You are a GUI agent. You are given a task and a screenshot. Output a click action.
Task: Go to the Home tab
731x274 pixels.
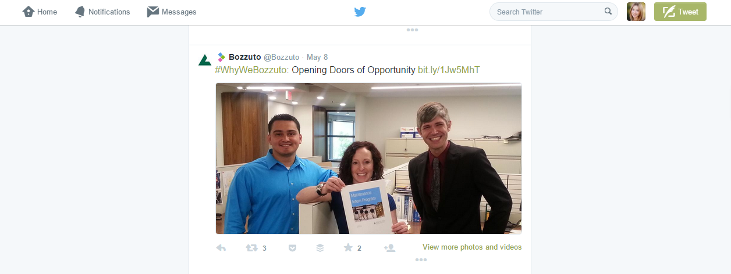40,12
